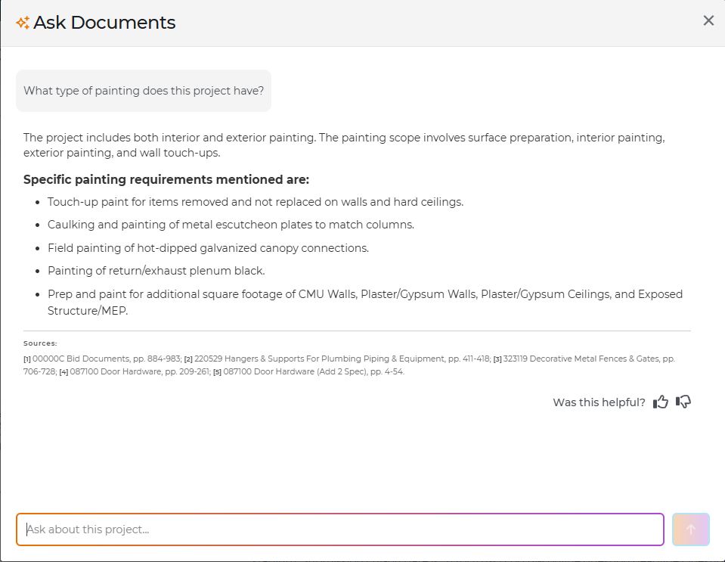The width and height of the screenshot is (725, 562).
Task: Click the sparkle icon beside Ask Documents title
Action: 22,22
